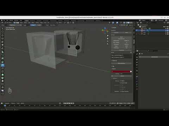Viewport: 169px width, 126px height.
Task: Select the Poly Build tool
Action: (x=2, y=75)
